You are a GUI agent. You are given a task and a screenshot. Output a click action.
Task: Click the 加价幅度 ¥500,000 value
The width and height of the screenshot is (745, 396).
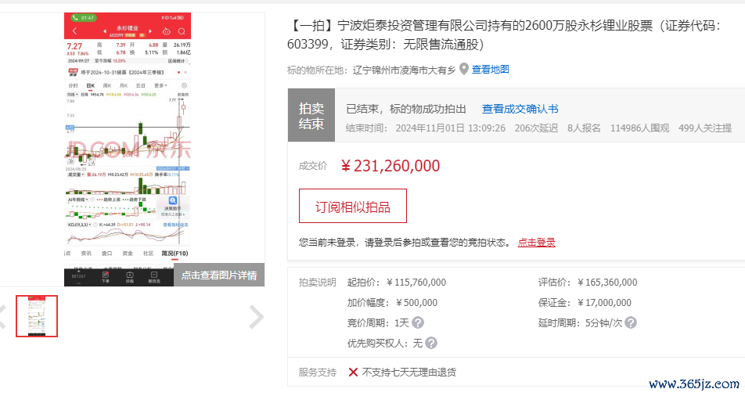coord(416,303)
